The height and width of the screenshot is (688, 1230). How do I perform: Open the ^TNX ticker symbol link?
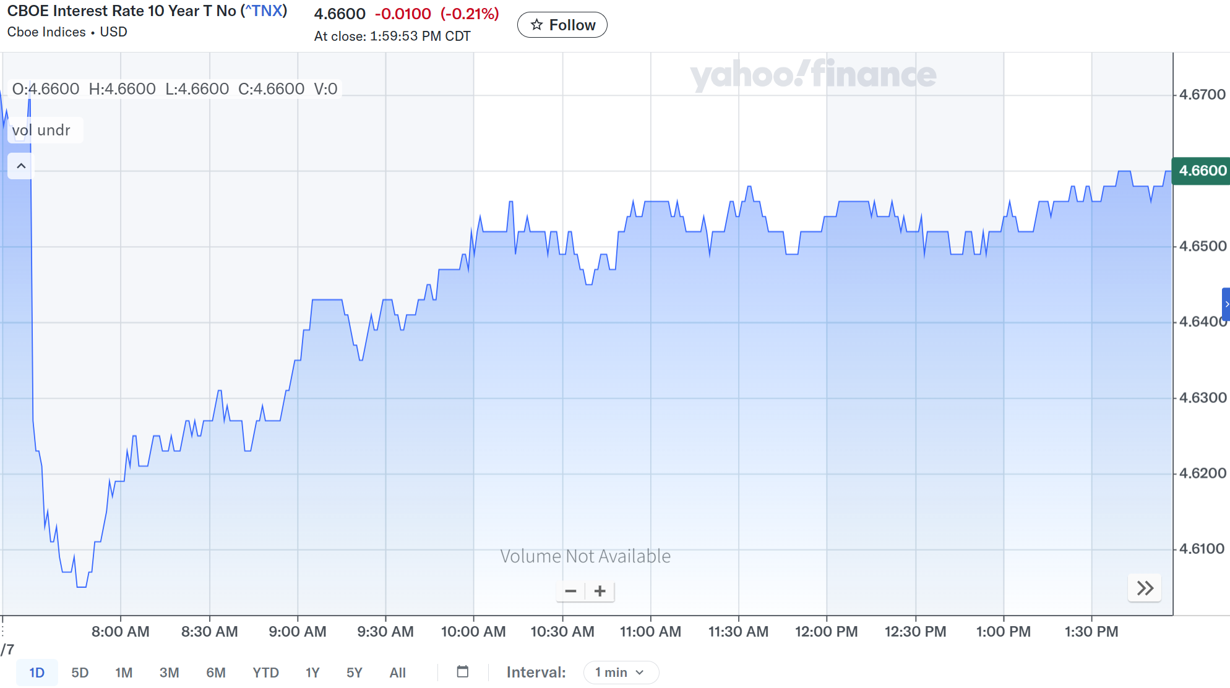pyautogui.click(x=264, y=11)
